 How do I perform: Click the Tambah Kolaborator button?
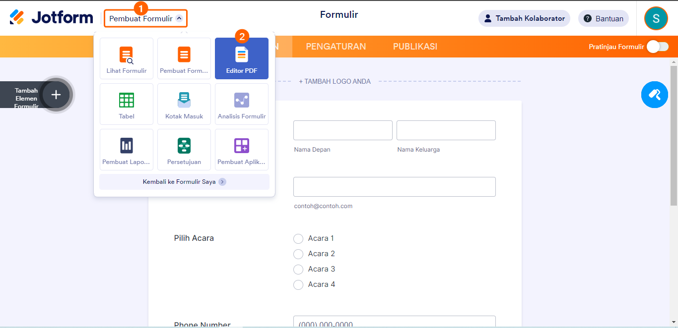pos(524,19)
